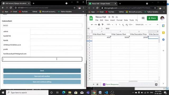Open Visual Studio Code from the taskbar
Screen dimensions: 169x95
tap(106, 93)
